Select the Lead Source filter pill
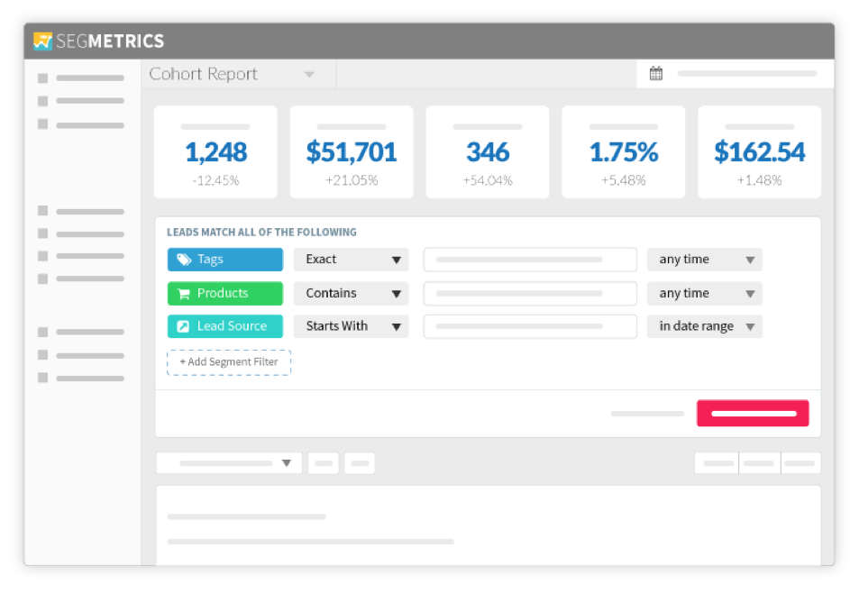 pos(225,326)
